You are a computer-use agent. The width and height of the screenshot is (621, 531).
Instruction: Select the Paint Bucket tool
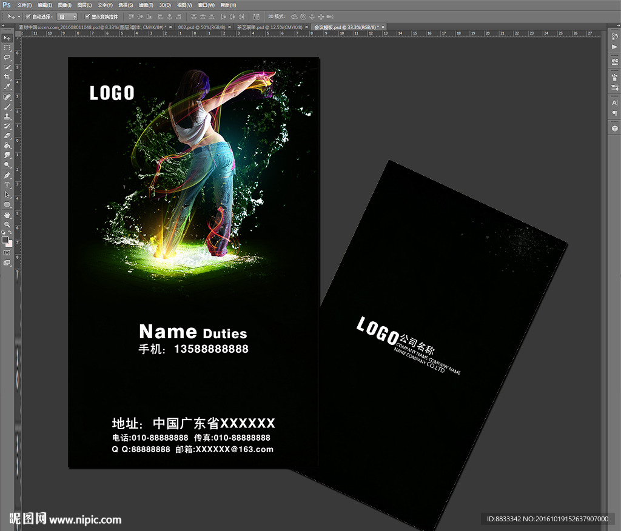pyautogui.click(x=7, y=145)
